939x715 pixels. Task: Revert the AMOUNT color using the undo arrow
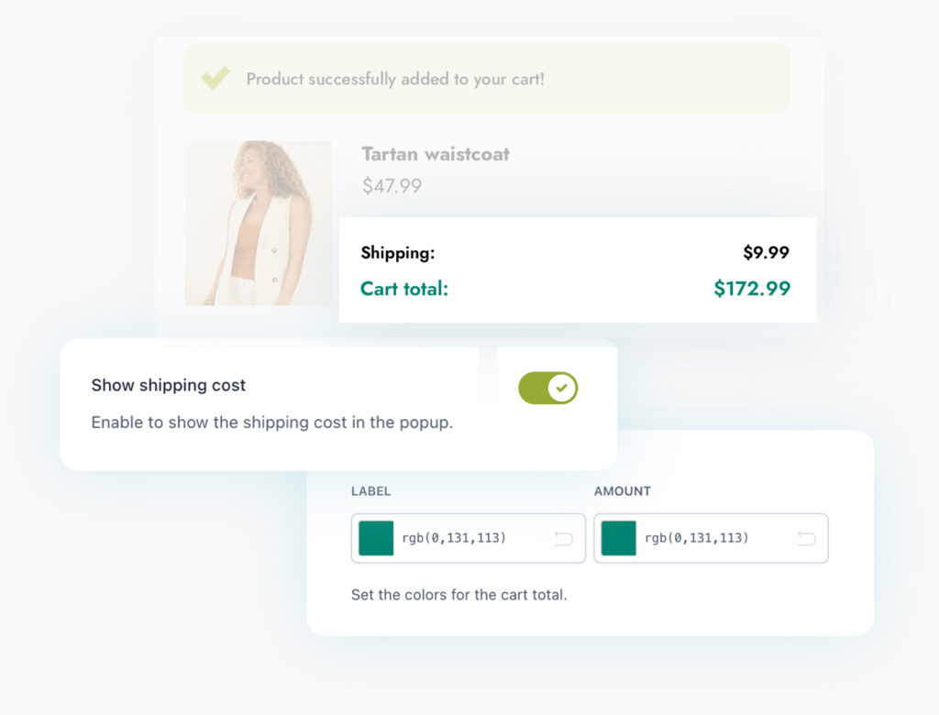806,539
